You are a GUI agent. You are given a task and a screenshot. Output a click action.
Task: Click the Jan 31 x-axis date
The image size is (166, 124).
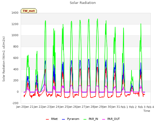[x=116, y=107]
